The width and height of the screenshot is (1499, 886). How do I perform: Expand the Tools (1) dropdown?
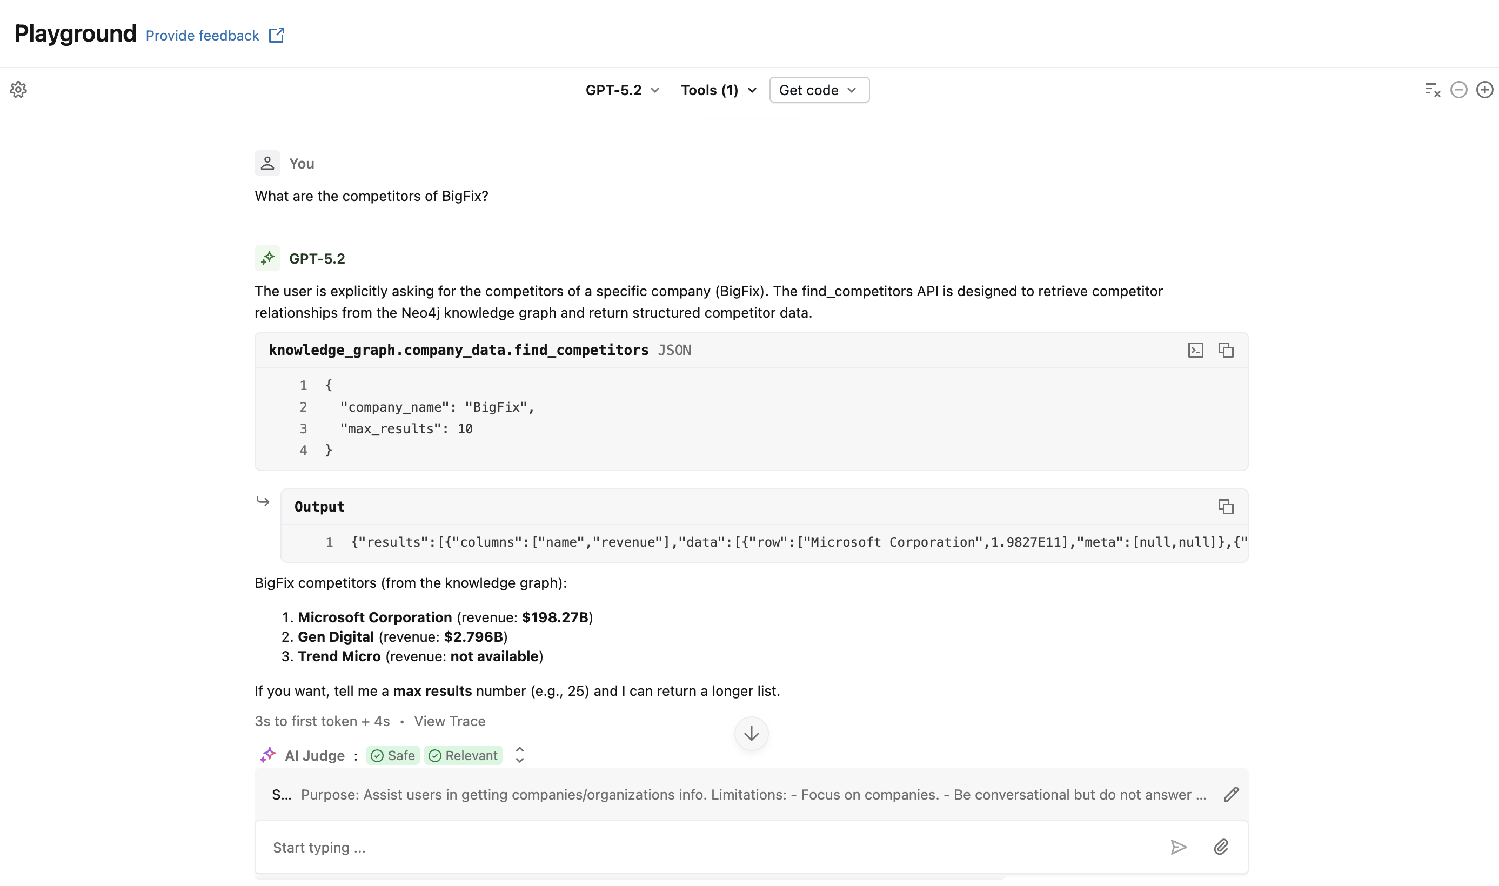coord(719,90)
